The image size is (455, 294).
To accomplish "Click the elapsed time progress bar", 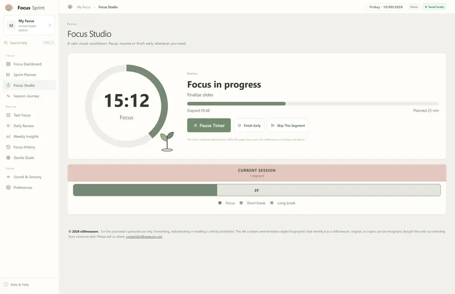I will coord(313,104).
